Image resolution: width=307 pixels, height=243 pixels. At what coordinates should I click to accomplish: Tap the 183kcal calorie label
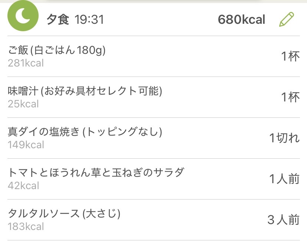point(26,227)
